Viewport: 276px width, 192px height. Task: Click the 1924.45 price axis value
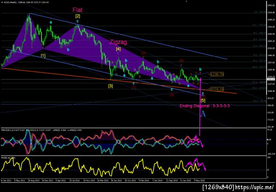(271, 12)
